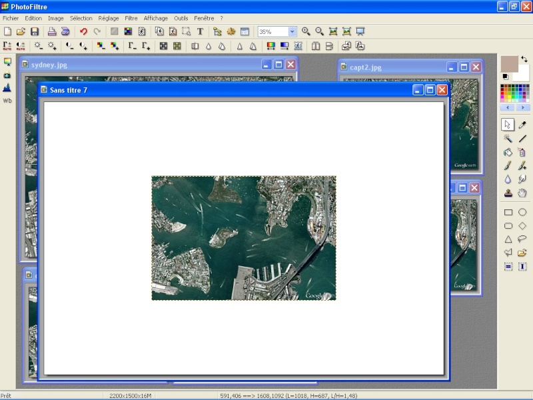Apply vertical symmetry flip
This screenshot has height=400, width=533.
pyautogui.click(x=329, y=46)
